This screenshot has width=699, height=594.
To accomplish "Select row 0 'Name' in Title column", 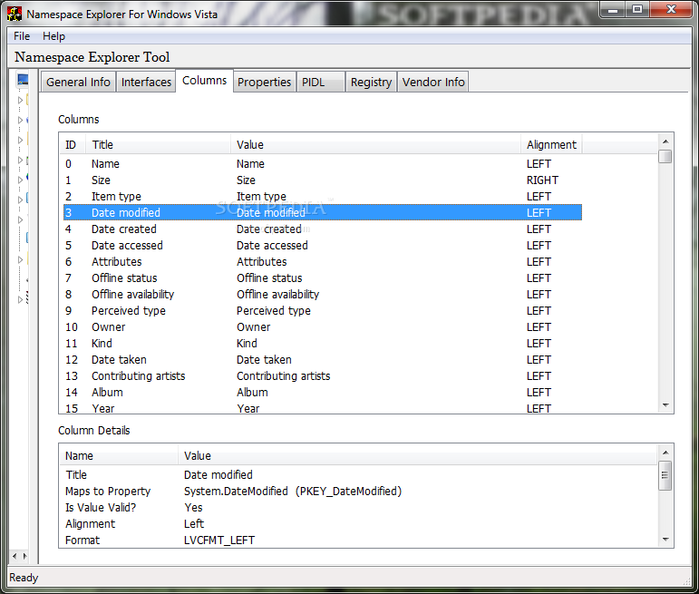I will tap(105, 163).
